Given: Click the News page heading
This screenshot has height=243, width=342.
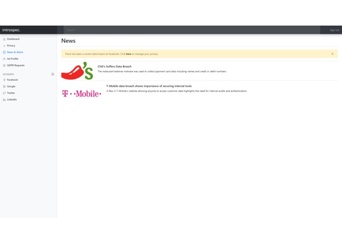Looking at the screenshot, I should tap(68, 41).
